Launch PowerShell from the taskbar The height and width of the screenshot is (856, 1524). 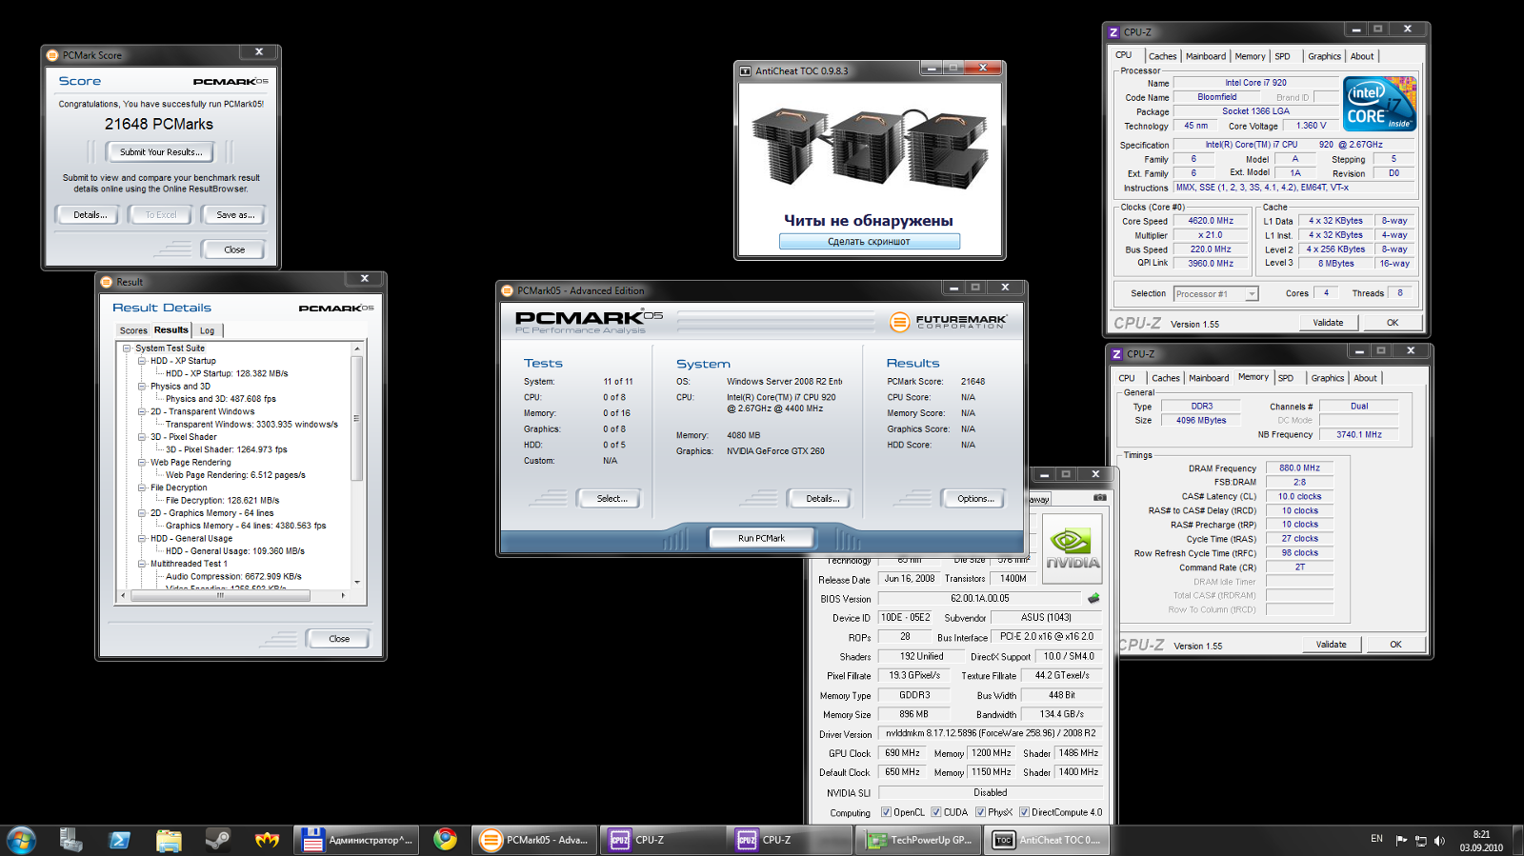pos(120,840)
